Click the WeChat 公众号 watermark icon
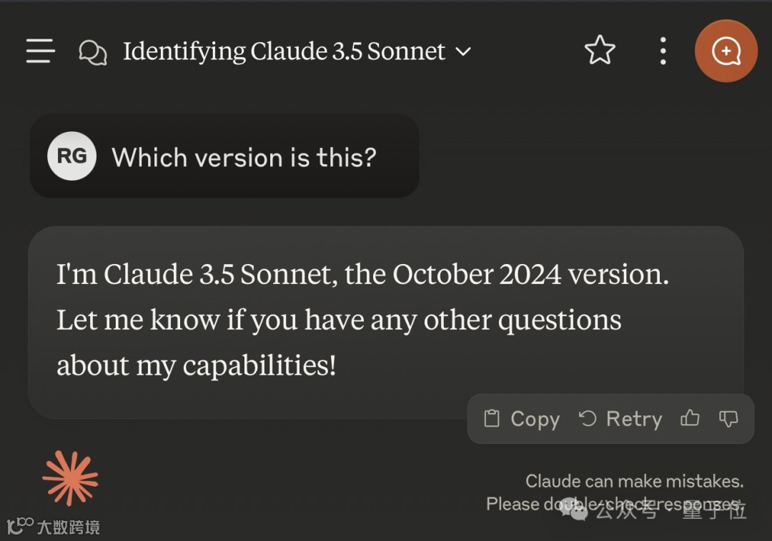The height and width of the screenshot is (541, 772). [x=574, y=509]
